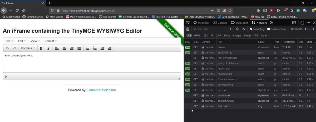Expand the Formats dropdown in toolbar
Image resolution: width=316 pixels, height=122 pixels.
point(28,48)
